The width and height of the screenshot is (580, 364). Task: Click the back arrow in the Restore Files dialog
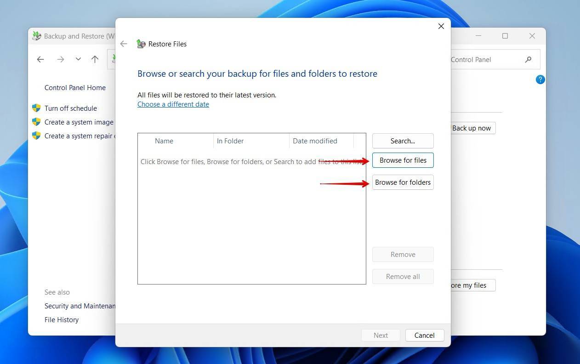123,44
